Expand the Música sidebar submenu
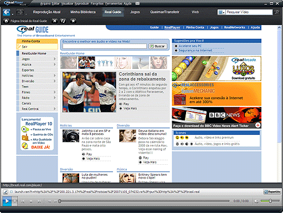Viewport: 283px width, 213px height. click(55, 64)
